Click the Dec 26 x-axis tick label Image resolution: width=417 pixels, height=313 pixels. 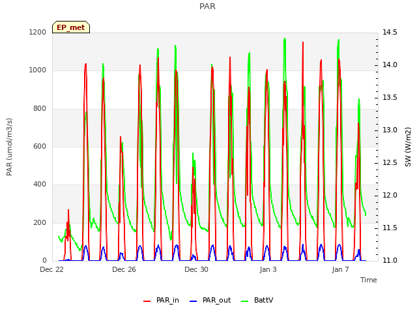[124, 269]
